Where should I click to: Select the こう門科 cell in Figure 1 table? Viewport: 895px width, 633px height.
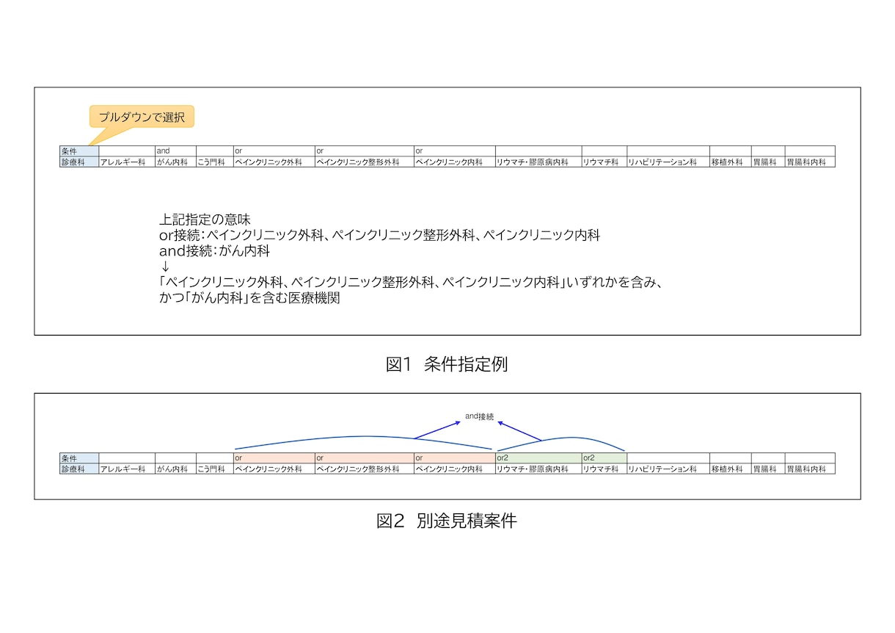coord(214,162)
